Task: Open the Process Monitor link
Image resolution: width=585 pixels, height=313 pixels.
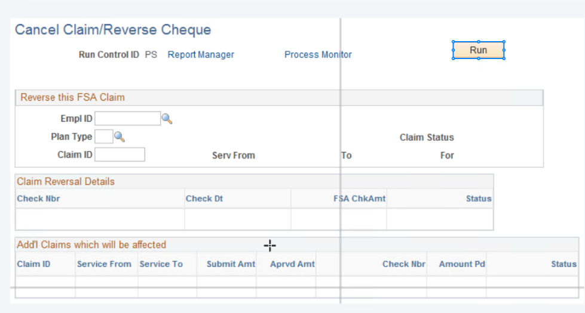Action: pos(318,55)
